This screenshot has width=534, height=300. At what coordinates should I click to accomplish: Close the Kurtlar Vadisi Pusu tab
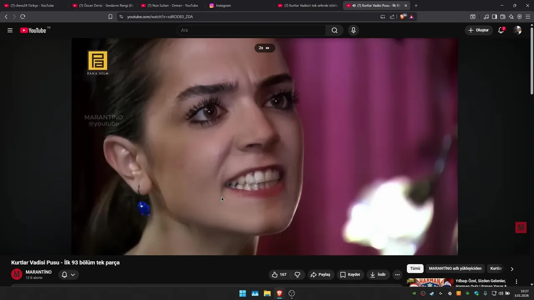point(406,5)
